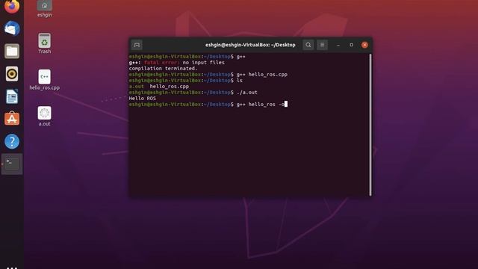
Task: Select the hello_ros.cpp file on the desktop
Action: [x=45, y=80]
